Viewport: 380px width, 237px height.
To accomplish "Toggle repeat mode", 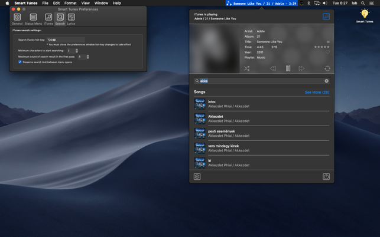I will [327, 68].
